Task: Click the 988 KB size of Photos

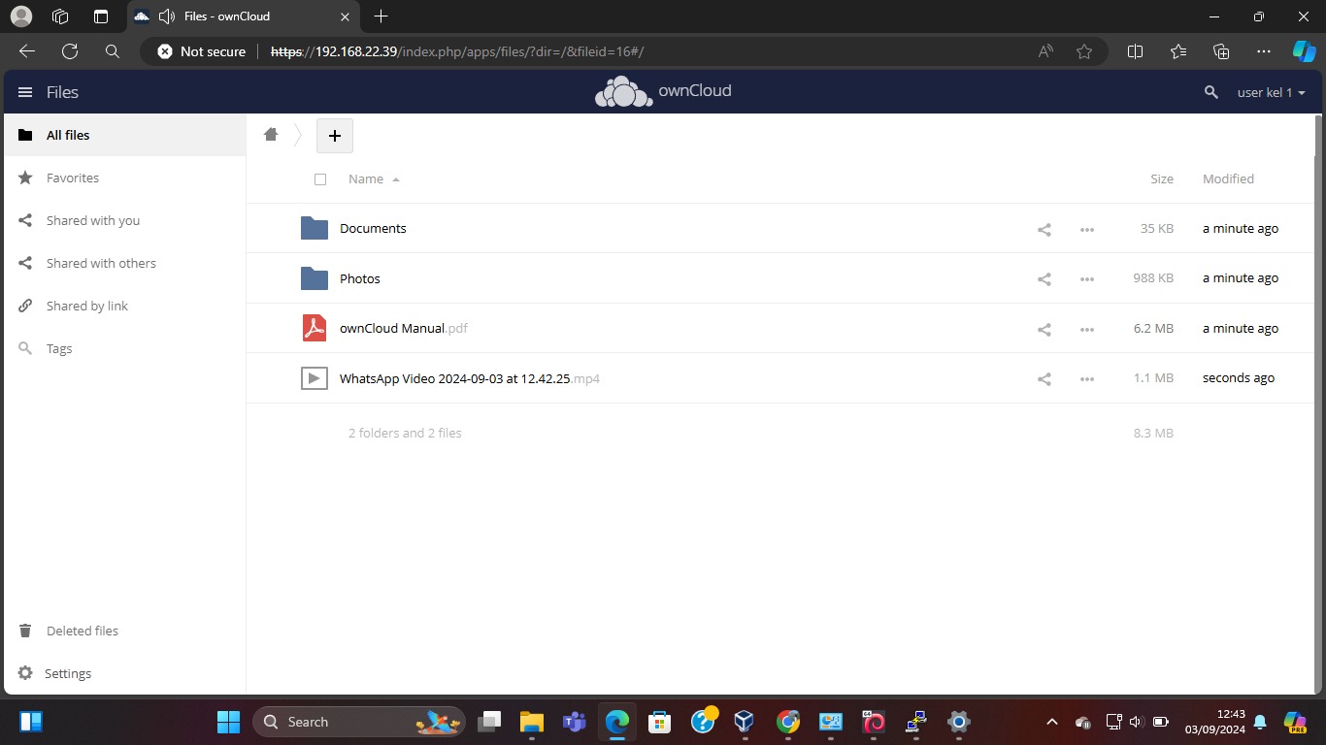Action: pos(1153,278)
